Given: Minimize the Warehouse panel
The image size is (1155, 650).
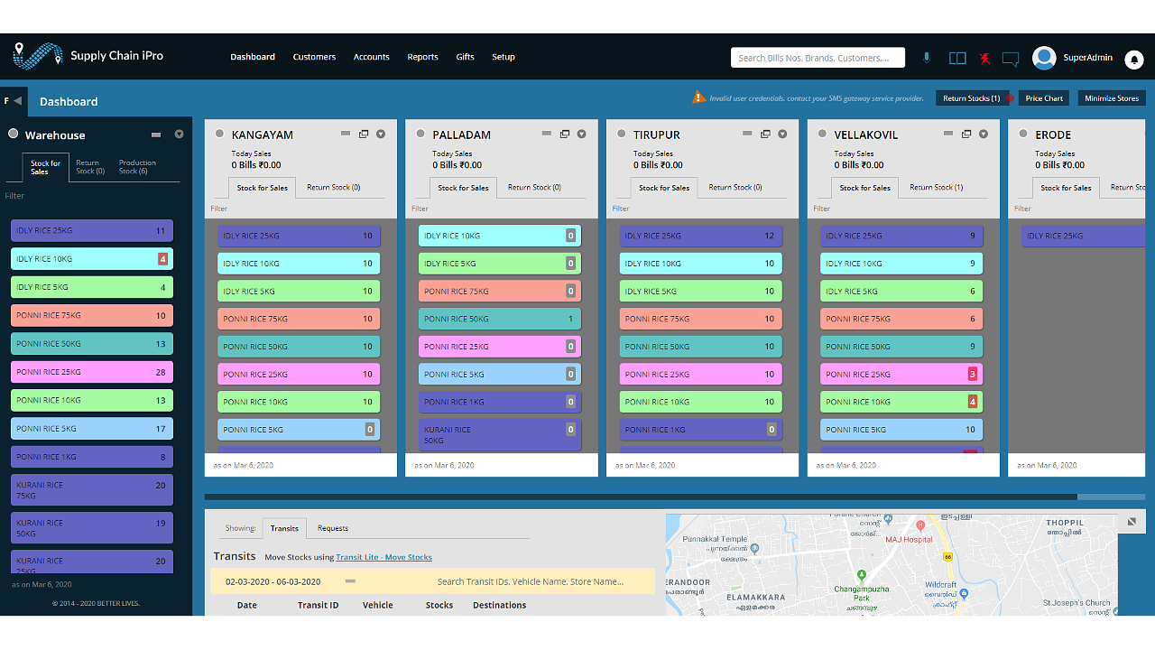Looking at the screenshot, I should pos(156,135).
